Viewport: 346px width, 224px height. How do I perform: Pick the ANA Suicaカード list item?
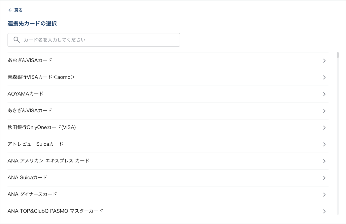pos(27,177)
